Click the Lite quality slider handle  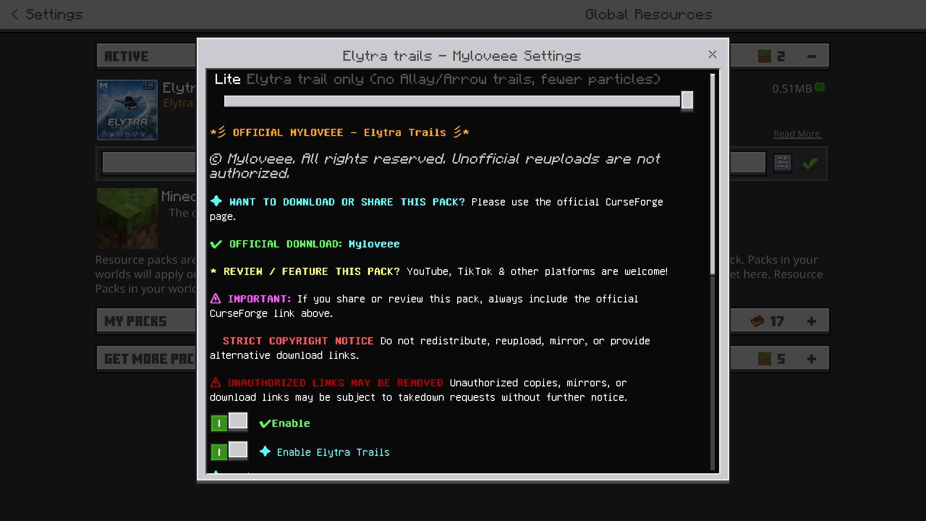[x=687, y=101]
